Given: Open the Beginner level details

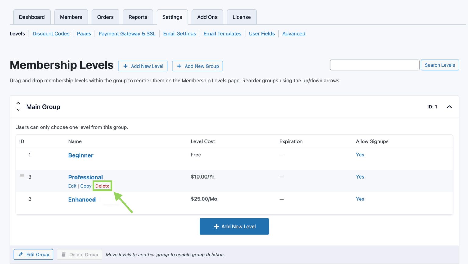Looking at the screenshot, I should (x=80, y=155).
